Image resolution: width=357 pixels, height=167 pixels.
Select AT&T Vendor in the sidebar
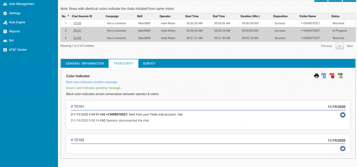[x=18, y=49]
